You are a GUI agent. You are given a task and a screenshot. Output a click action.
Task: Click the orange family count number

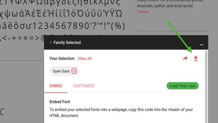(x=50, y=42)
